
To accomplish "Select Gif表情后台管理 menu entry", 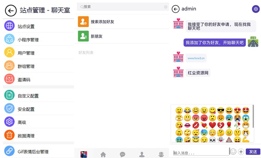I will click(x=38, y=151).
